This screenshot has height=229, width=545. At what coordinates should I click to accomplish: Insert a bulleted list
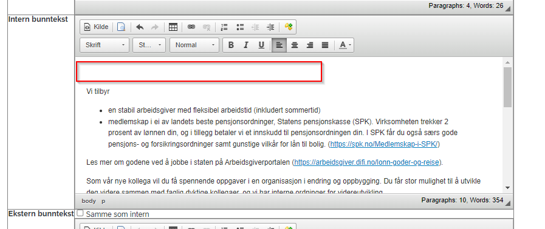point(240,27)
